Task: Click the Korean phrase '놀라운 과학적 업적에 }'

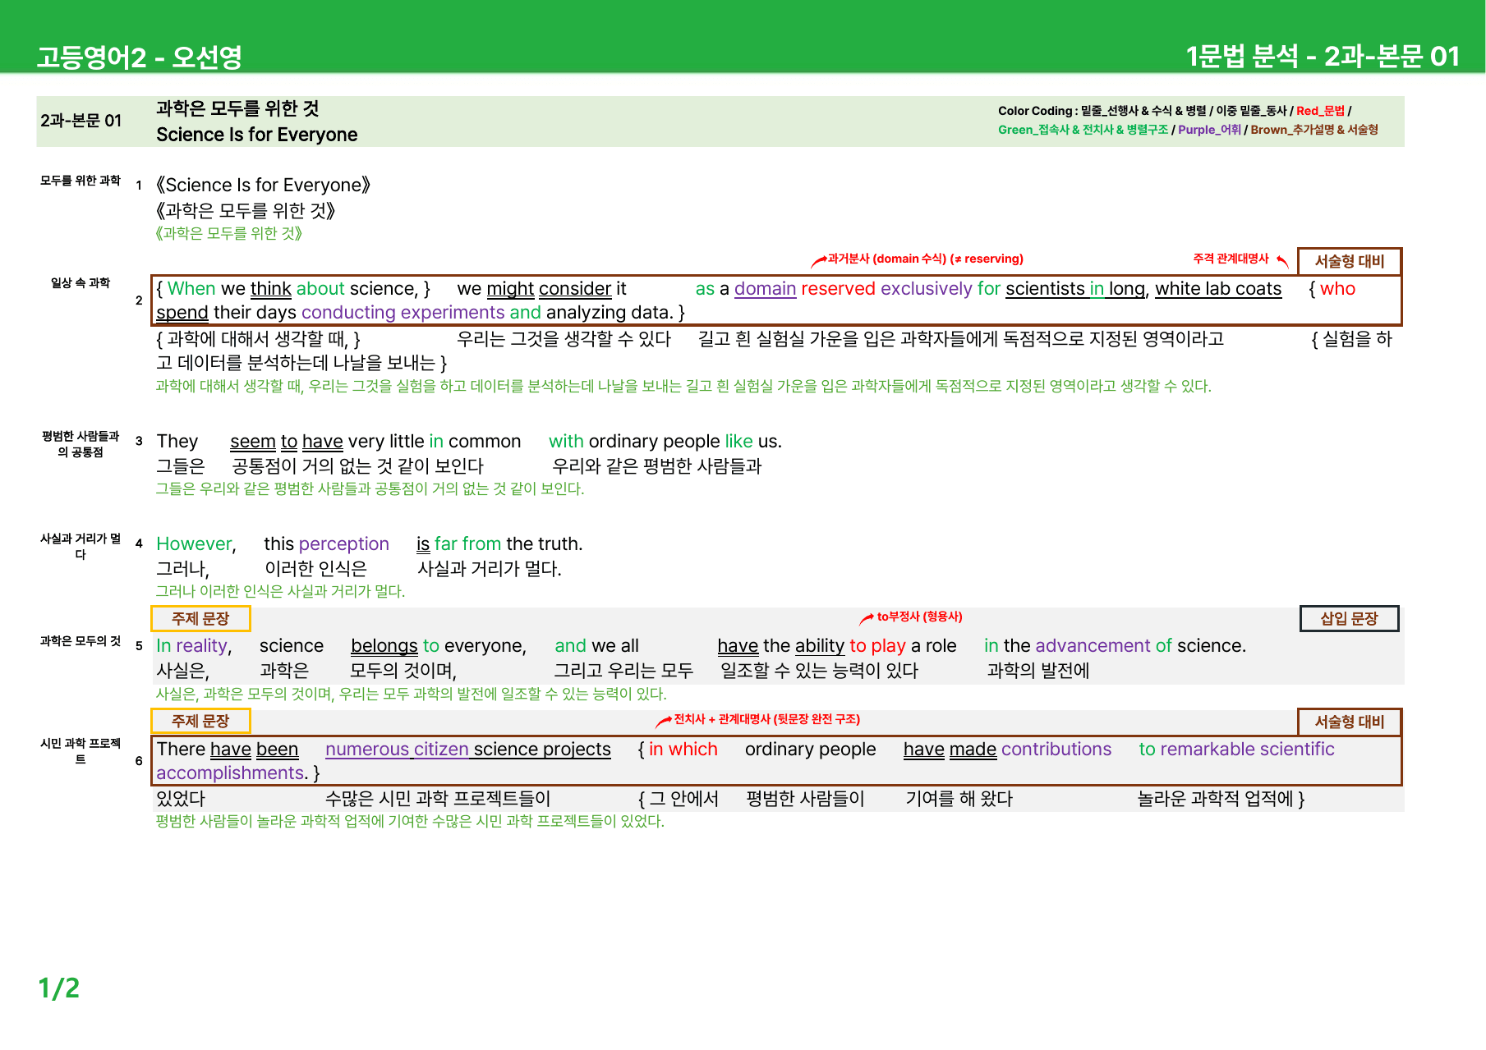Action: [x=1221, y=799]
